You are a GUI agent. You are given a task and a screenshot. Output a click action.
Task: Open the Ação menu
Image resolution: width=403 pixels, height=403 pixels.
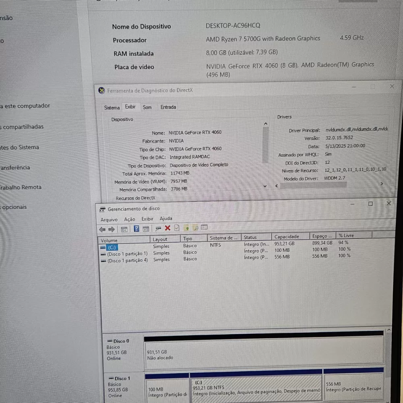click(x=129, y=219)
